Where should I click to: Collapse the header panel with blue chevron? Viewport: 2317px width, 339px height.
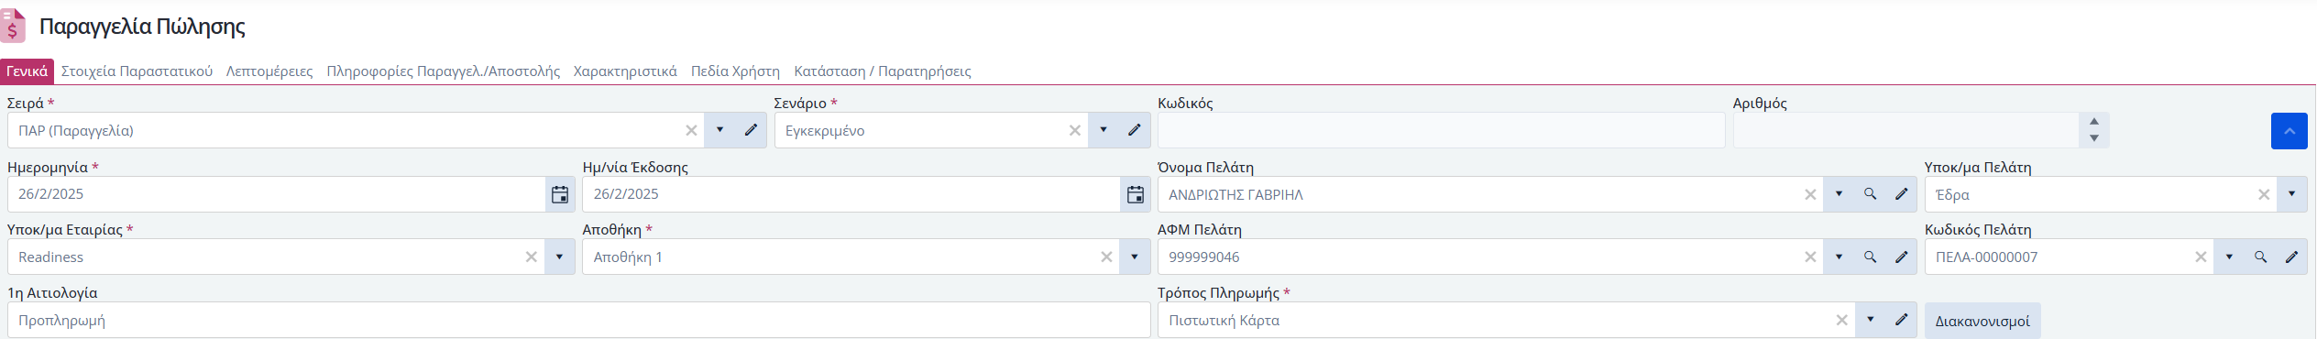(x=2289, y=131)
